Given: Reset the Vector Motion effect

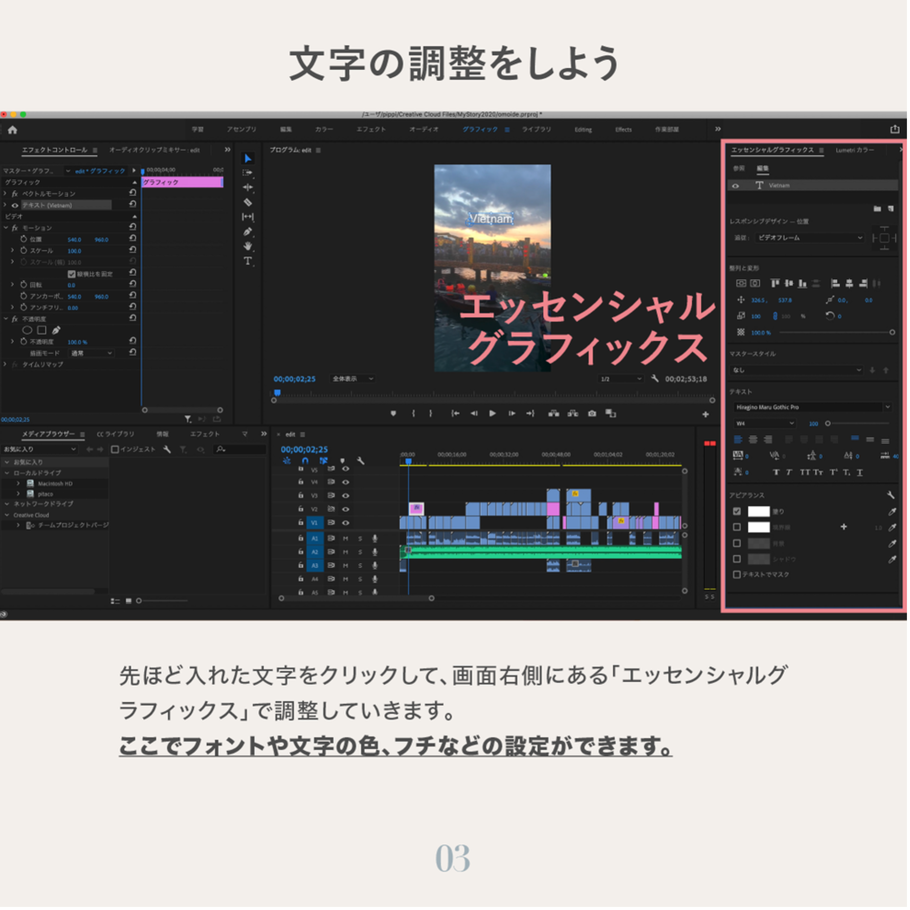Looking at the screenshot, I should tap(133, 193).
